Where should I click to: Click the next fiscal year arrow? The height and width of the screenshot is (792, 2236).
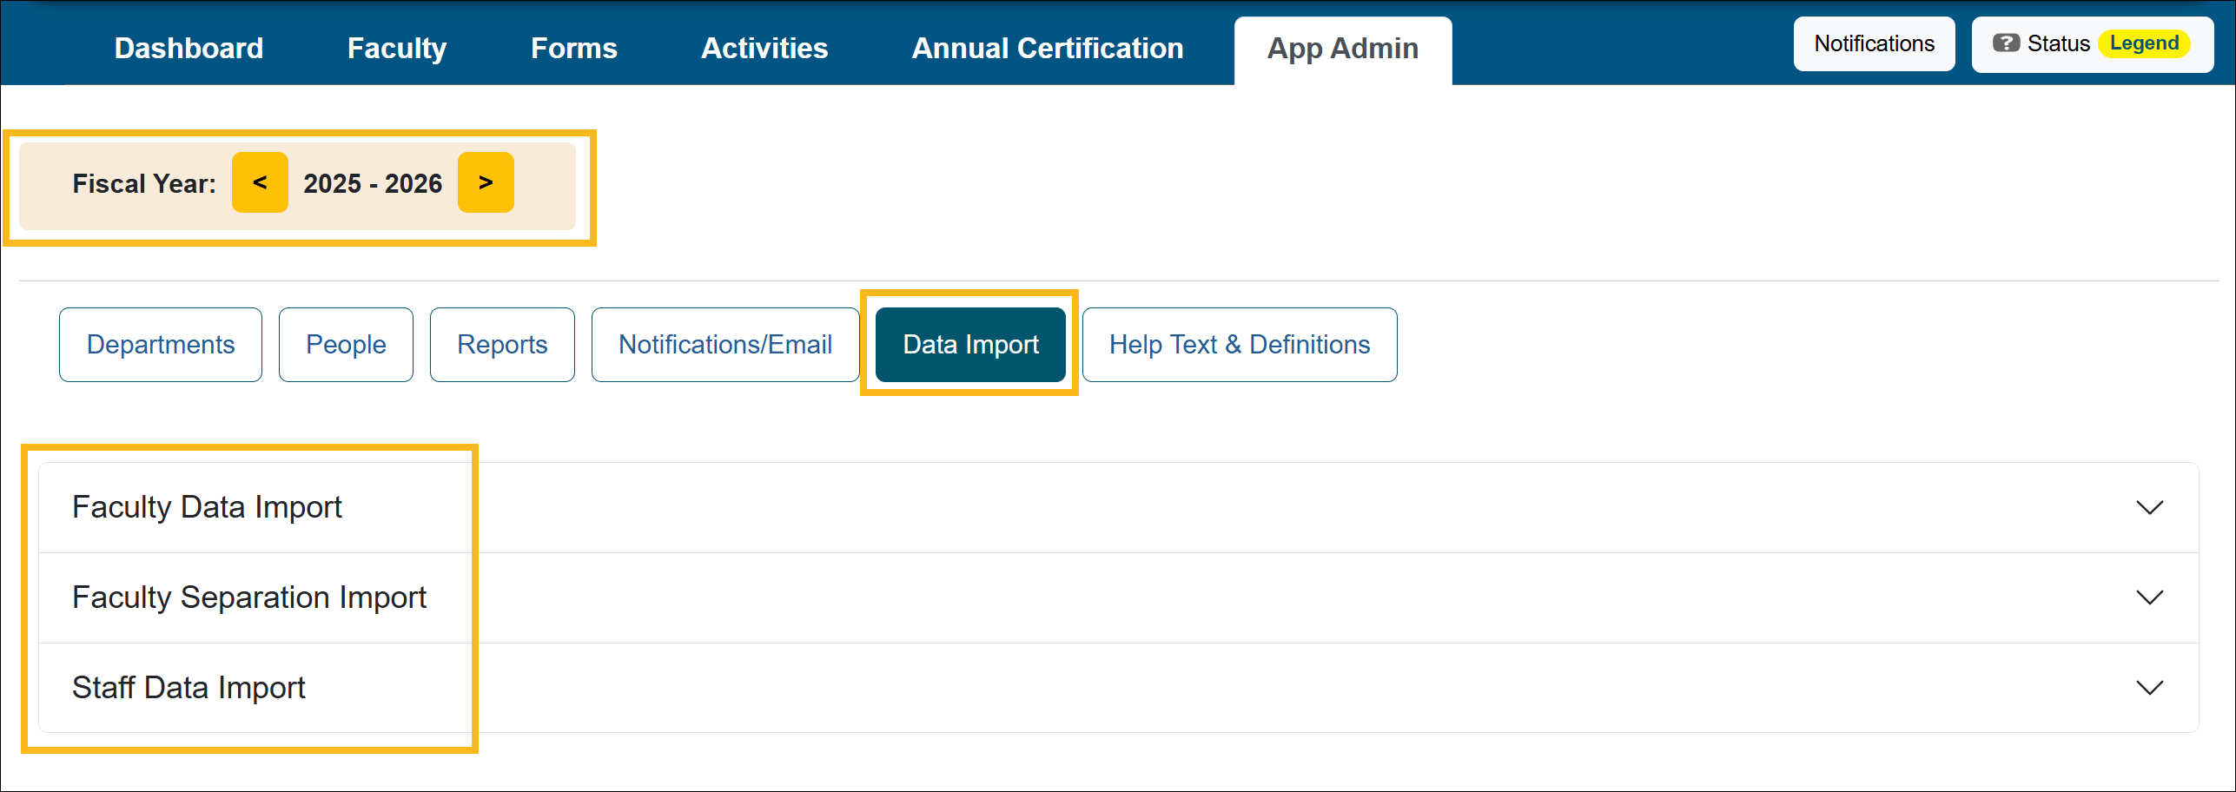(x=486, y=182)
